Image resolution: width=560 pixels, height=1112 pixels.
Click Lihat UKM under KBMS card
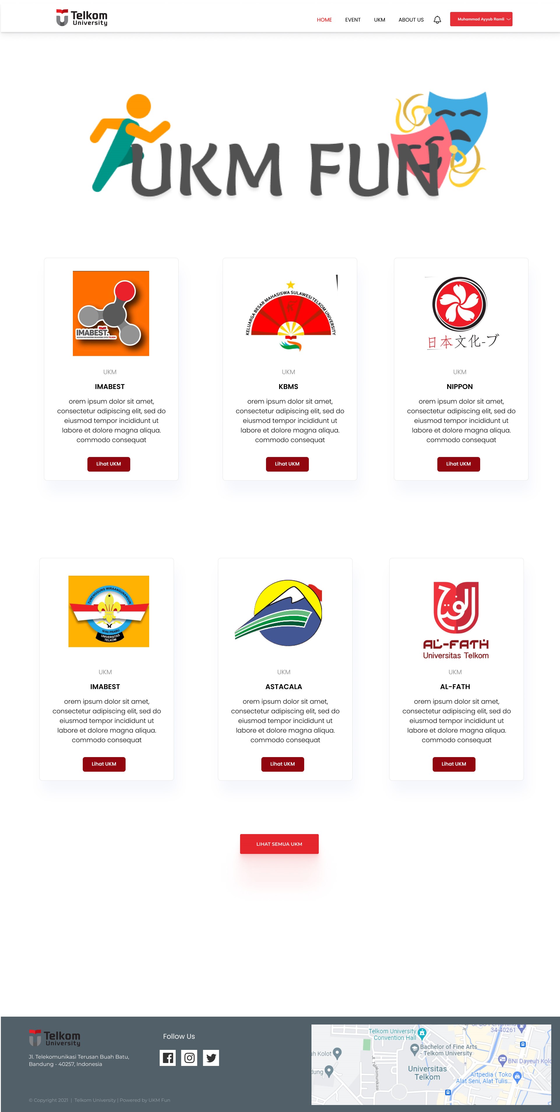tap(287, 464)
